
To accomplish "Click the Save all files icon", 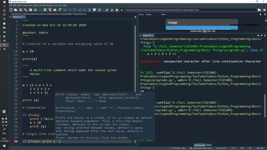I will [25, 10].
